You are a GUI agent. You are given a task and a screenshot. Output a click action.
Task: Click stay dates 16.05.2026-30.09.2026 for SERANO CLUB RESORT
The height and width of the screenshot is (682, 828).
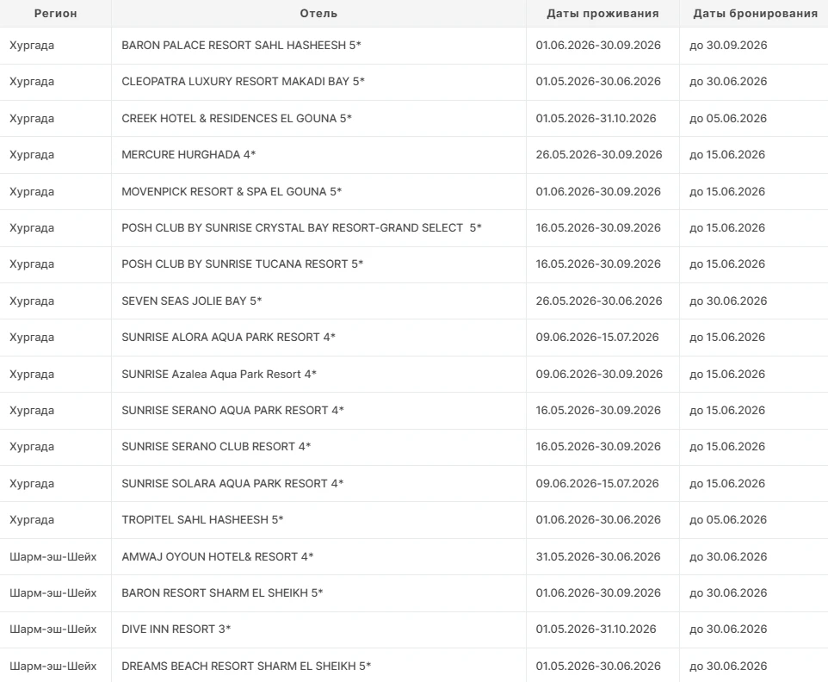[598, 447]
